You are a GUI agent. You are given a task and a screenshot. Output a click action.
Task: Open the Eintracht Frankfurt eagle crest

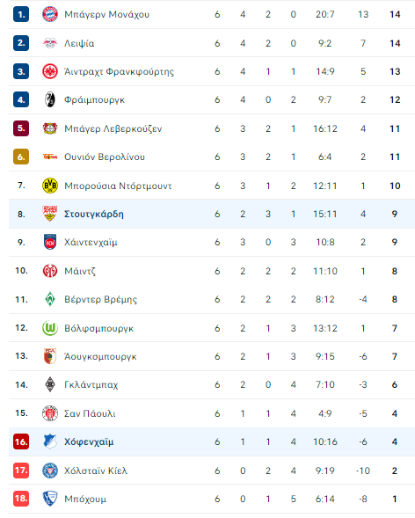(50, 71)
